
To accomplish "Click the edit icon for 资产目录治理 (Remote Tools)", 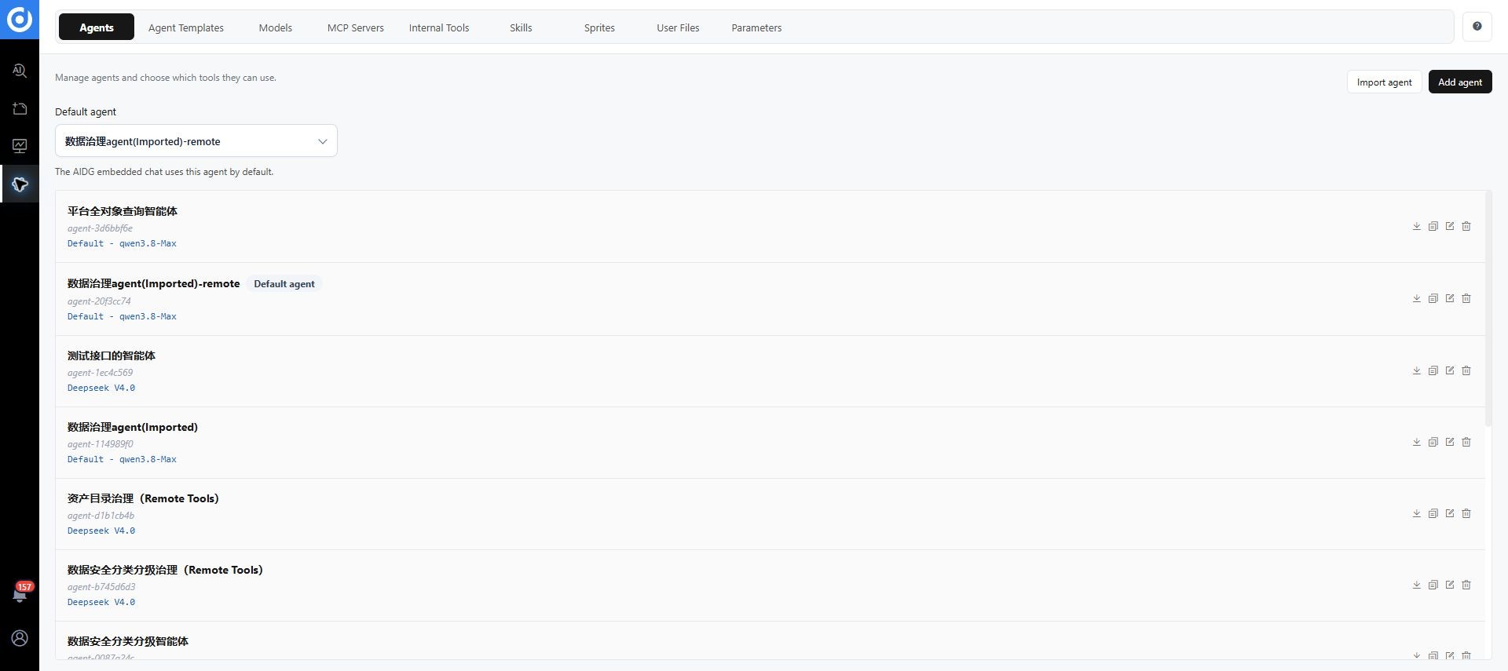I will [1449, 513].
